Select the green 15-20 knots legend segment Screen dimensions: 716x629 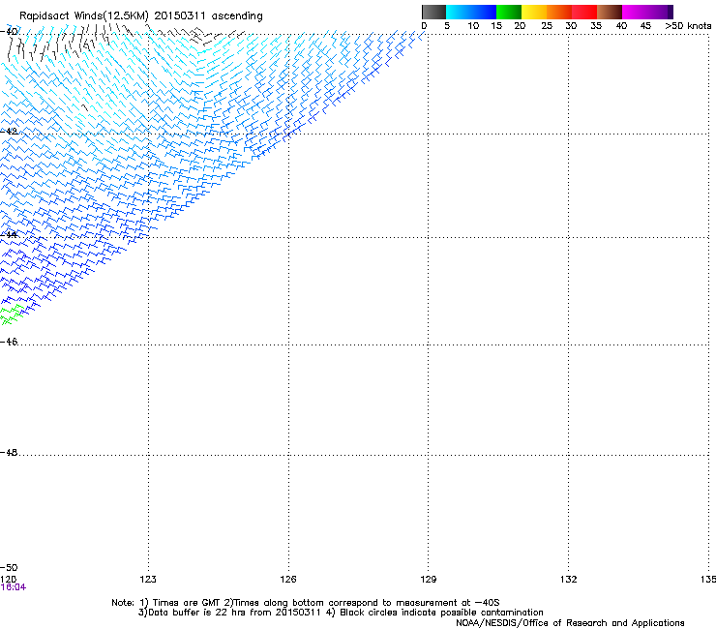click(x=509, y=12)
